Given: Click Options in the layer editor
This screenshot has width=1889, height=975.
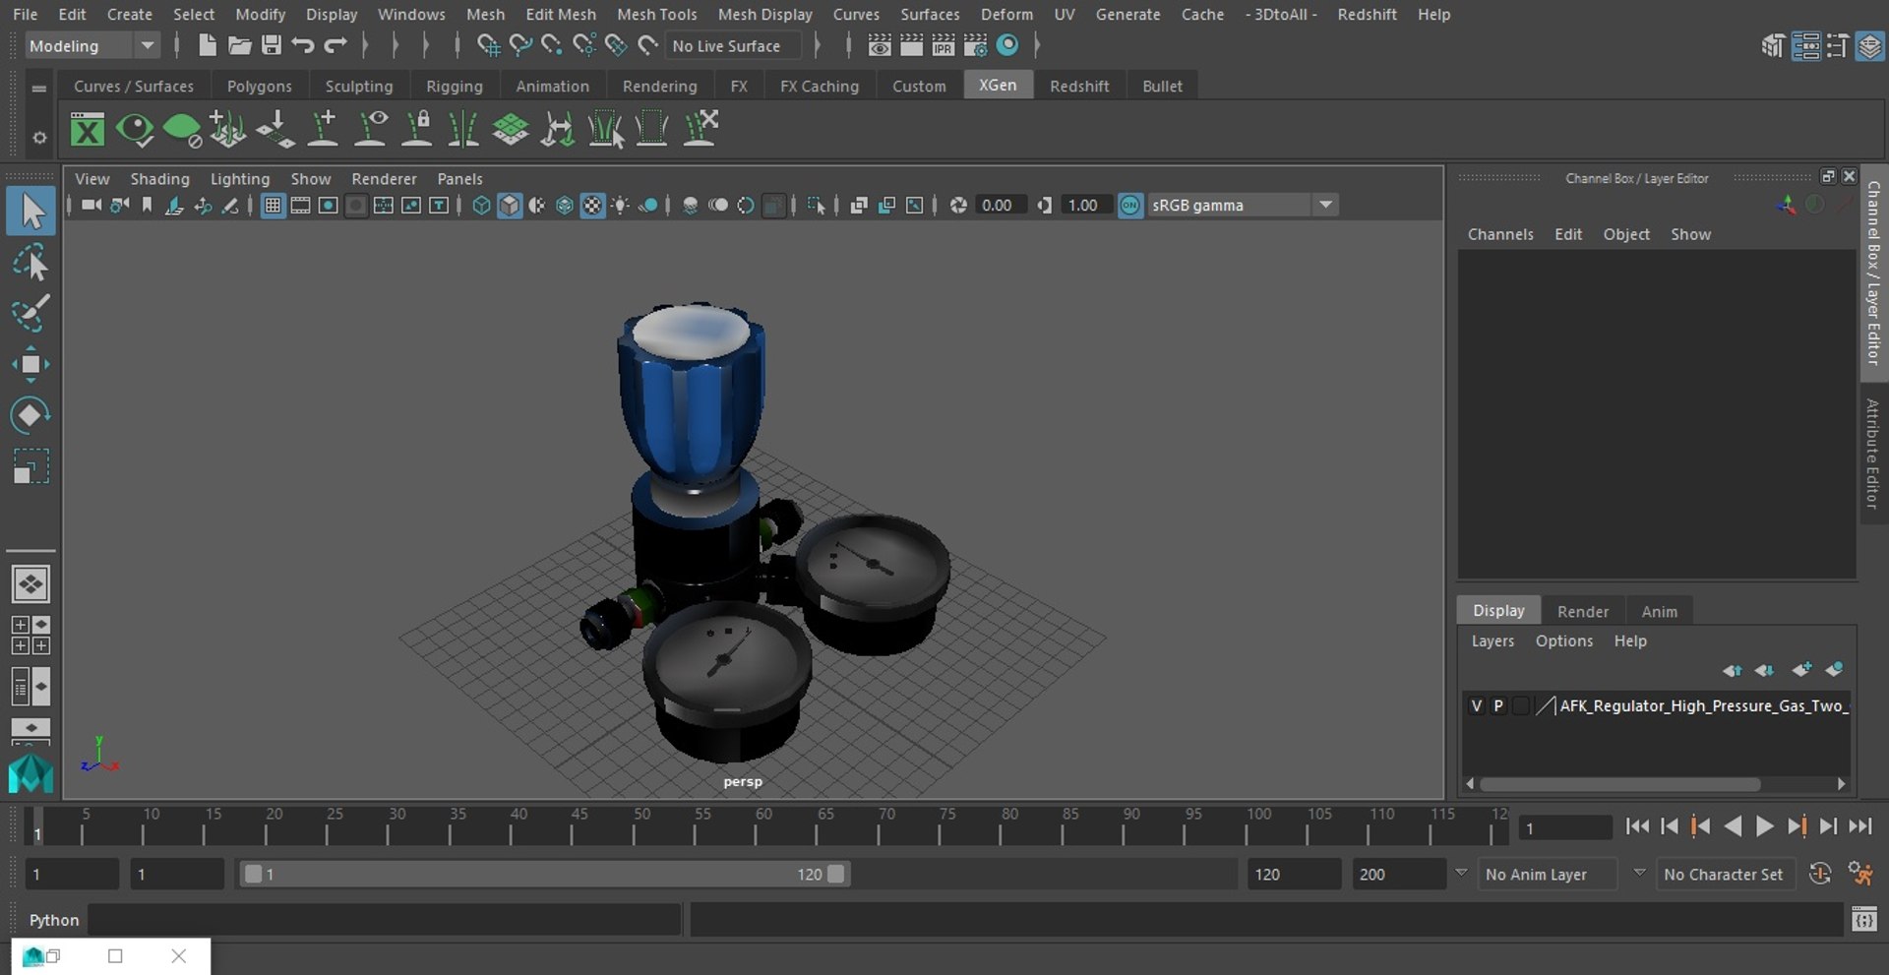Looking at the screenshot, I should (1563, 640).
